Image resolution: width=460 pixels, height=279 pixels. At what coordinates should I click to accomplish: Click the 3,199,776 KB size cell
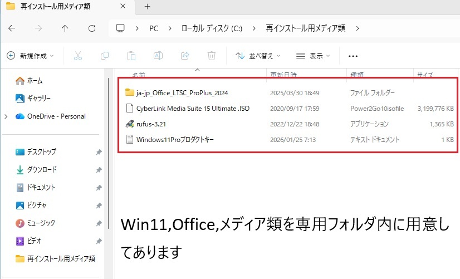[435, 109]
